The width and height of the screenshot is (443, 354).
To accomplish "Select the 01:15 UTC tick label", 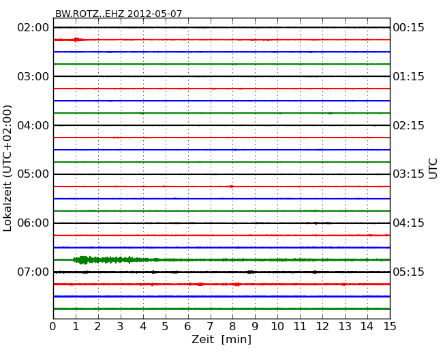I will (x=408, y=76).
